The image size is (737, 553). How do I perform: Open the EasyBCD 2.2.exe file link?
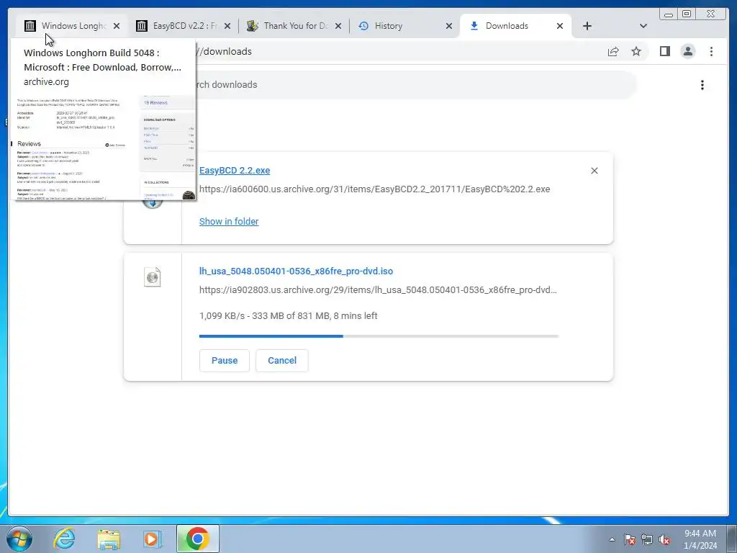click(x=235, y=171)
